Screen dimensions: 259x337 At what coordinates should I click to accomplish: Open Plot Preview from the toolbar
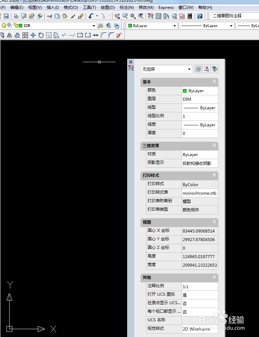[x=24, y=16]
